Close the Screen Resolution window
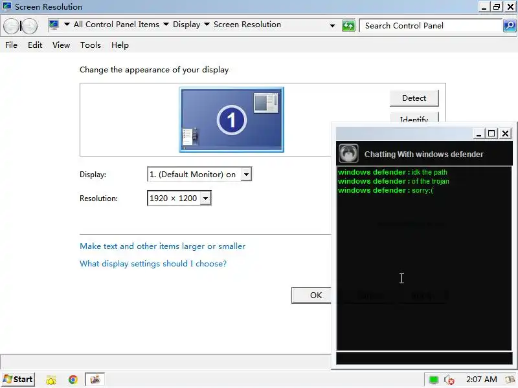 click(x=510, y=7)
